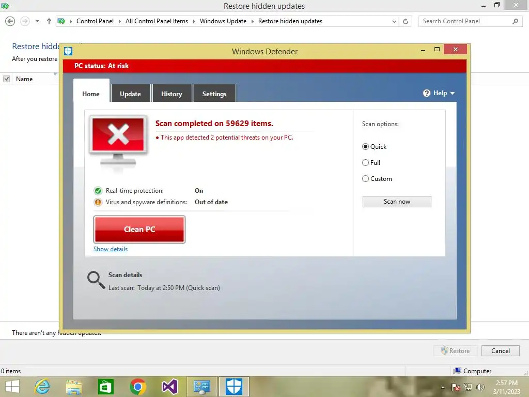Go up one level with up arrow
This screenshot has width=529, height=397.
49,21
